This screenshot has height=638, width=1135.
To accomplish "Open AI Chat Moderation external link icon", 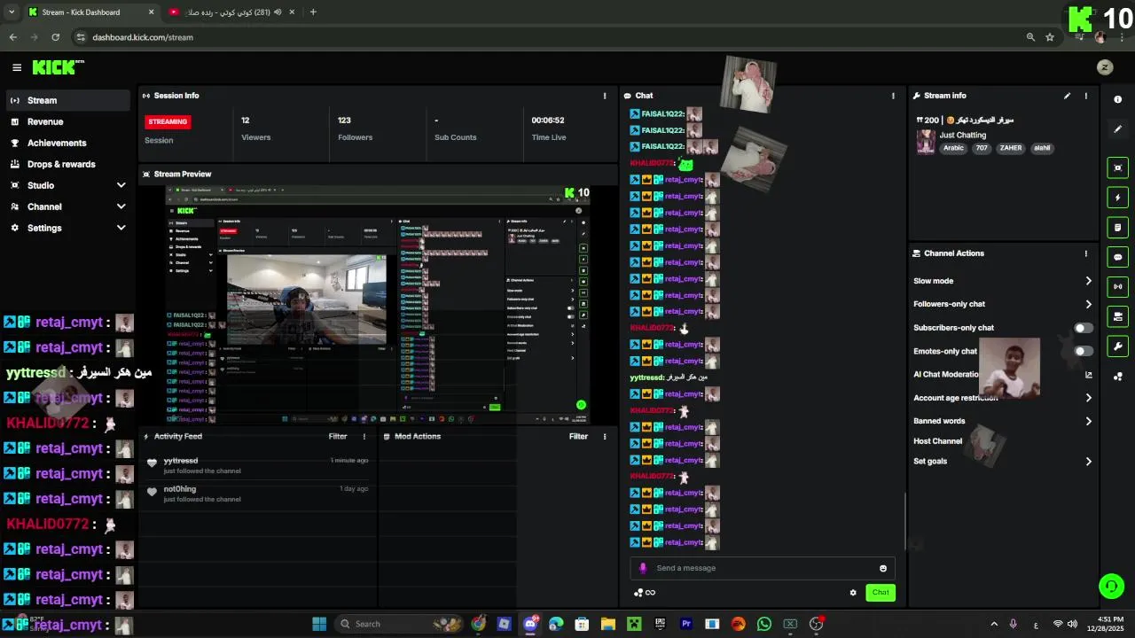I will pyautogui.click(x=1089, y=375).
